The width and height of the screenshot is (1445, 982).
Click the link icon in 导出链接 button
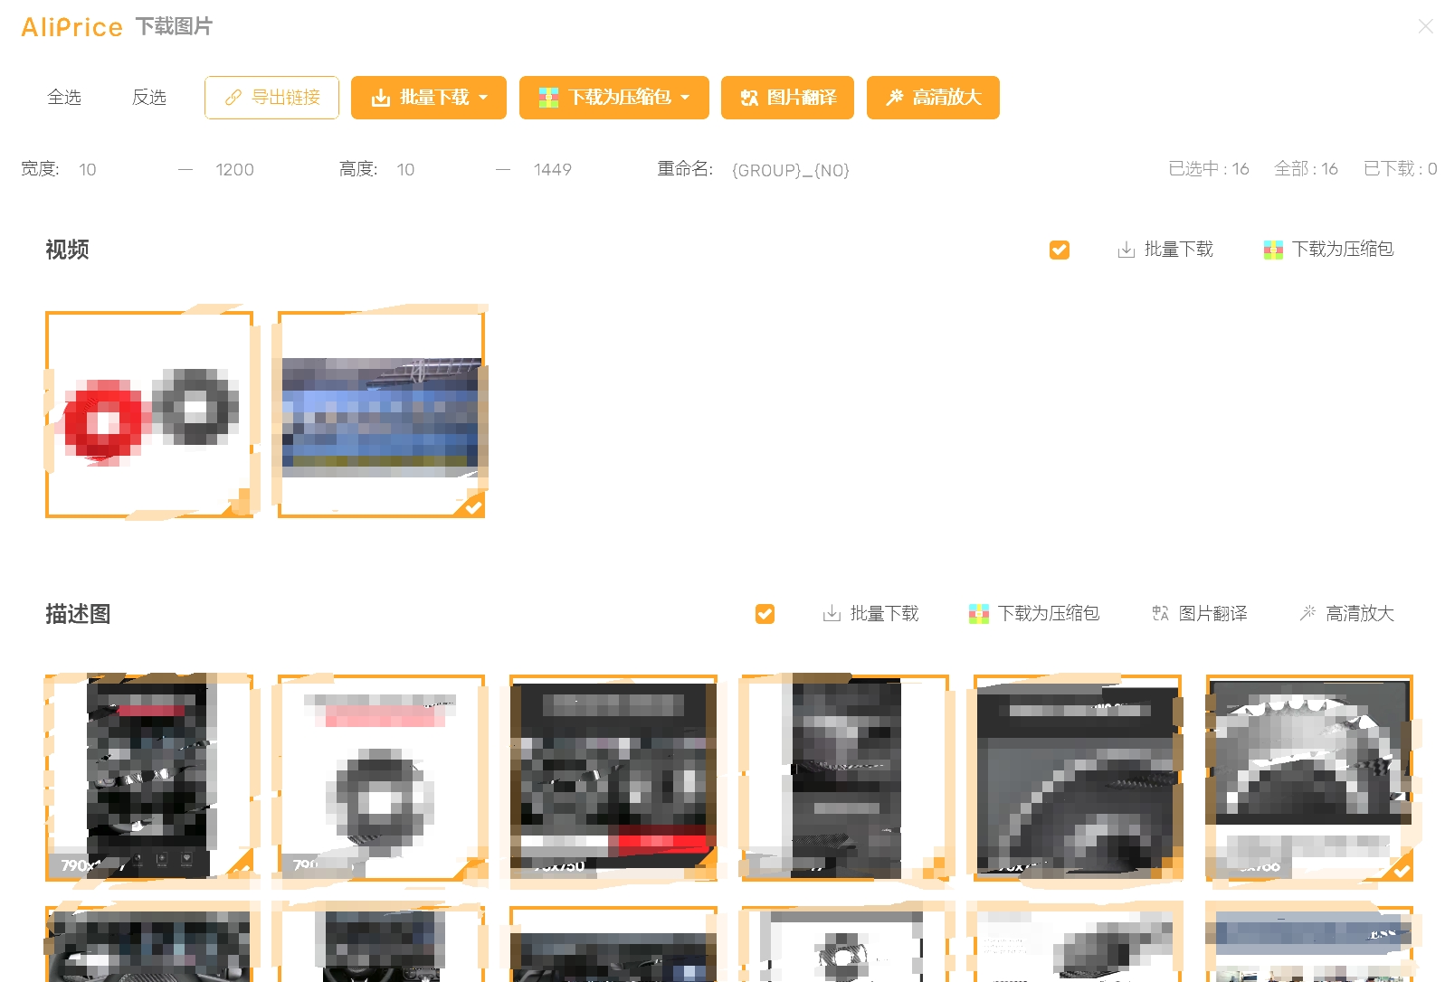click(233, 98)
